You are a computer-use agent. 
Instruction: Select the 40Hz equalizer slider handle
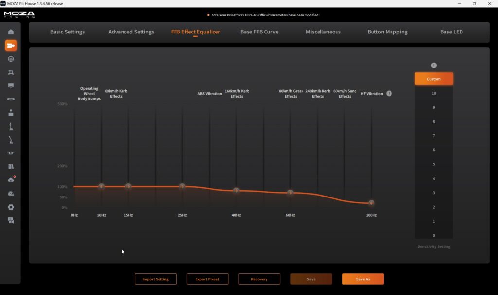tap(236, 190)
